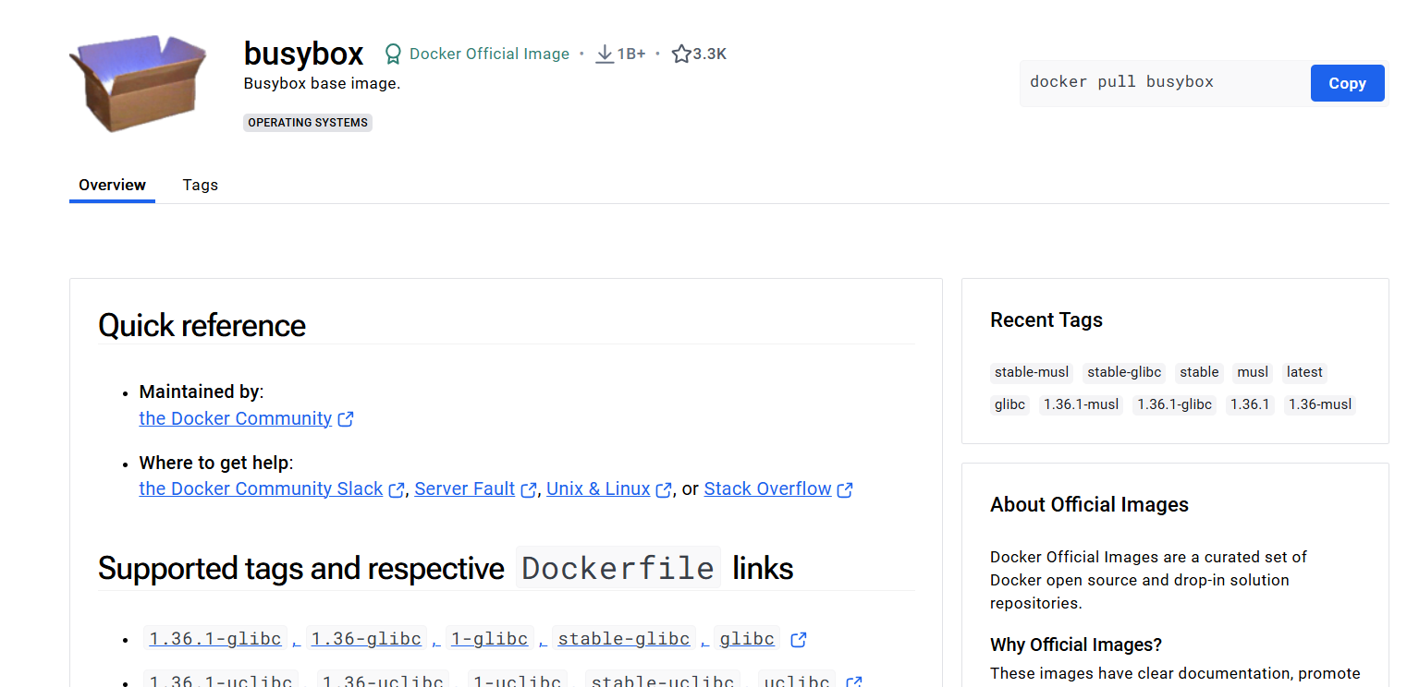Click the OPERATING SYSTEMS category badge
The width and height of the screenshot is (1407, 687).
point(307,122)
